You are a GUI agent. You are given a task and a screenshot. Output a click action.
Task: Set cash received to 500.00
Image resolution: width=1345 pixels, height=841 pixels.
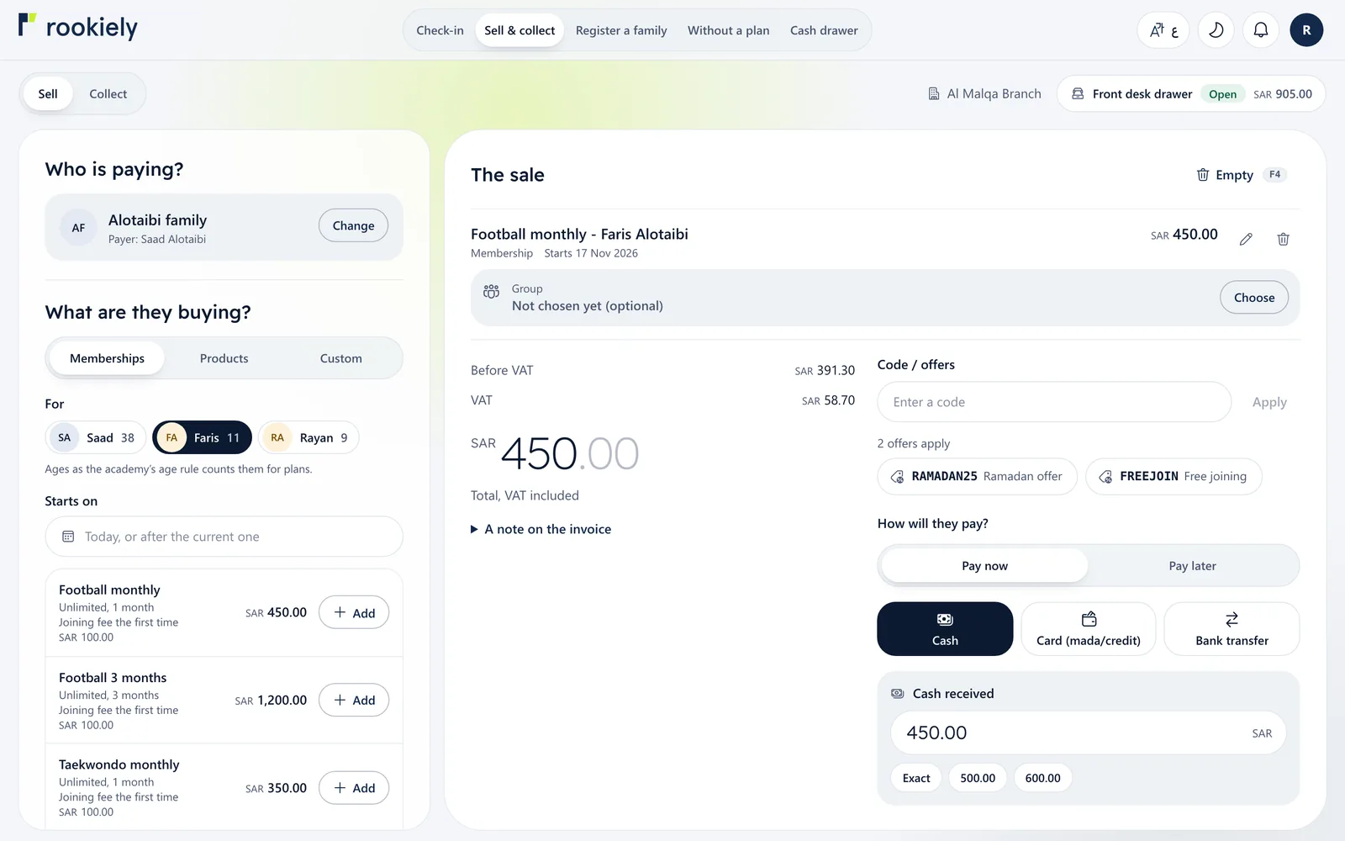978,778
